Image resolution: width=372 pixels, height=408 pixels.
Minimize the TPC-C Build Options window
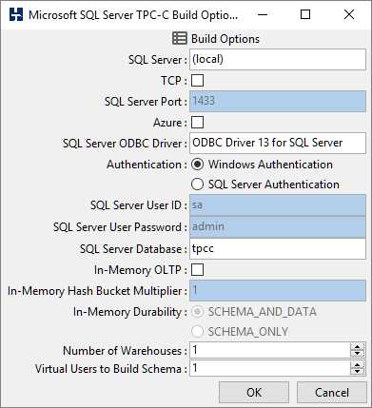click(x=263, y=14)
